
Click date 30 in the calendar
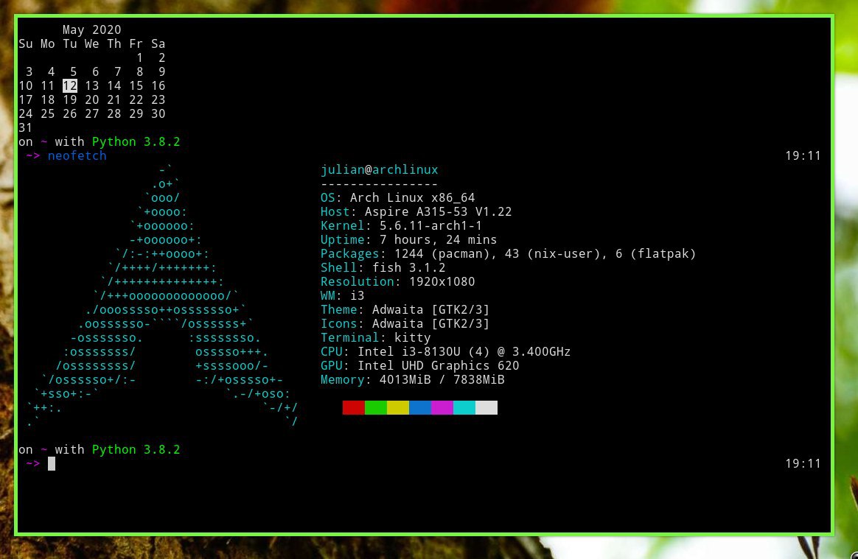(x=158, y=113)
